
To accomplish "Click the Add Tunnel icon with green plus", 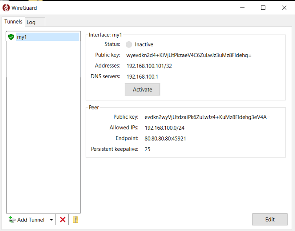I will (x=12, y=220).
